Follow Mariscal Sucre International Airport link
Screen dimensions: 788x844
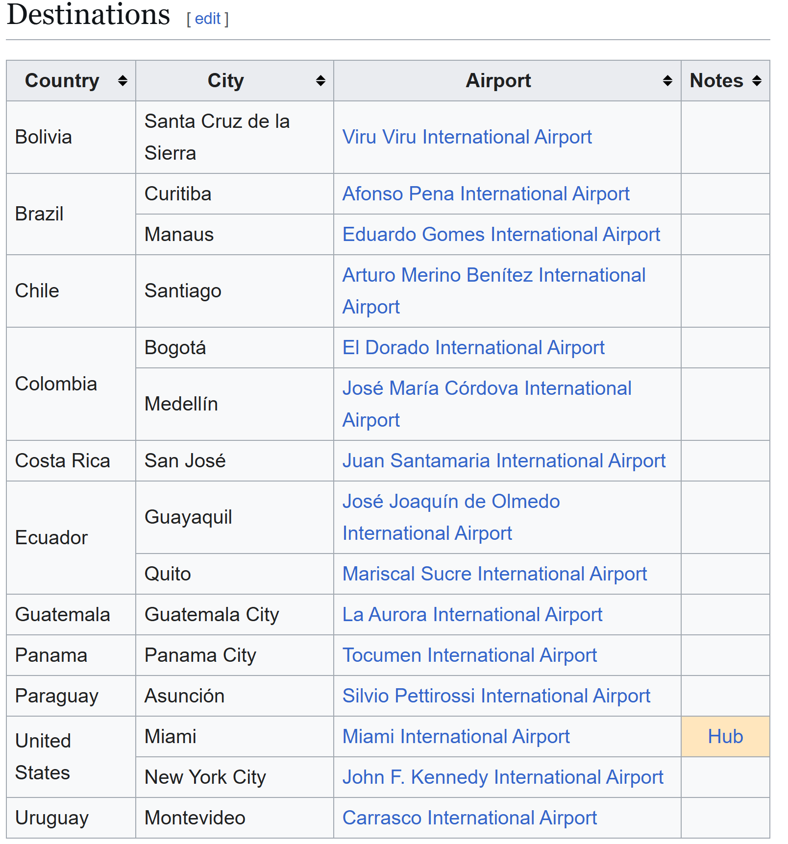[494, 574]
